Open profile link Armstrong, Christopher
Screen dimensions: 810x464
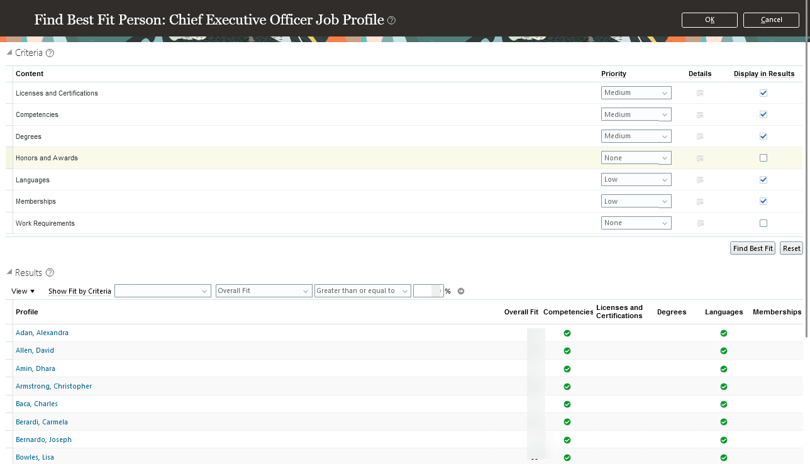coord(53,387)
